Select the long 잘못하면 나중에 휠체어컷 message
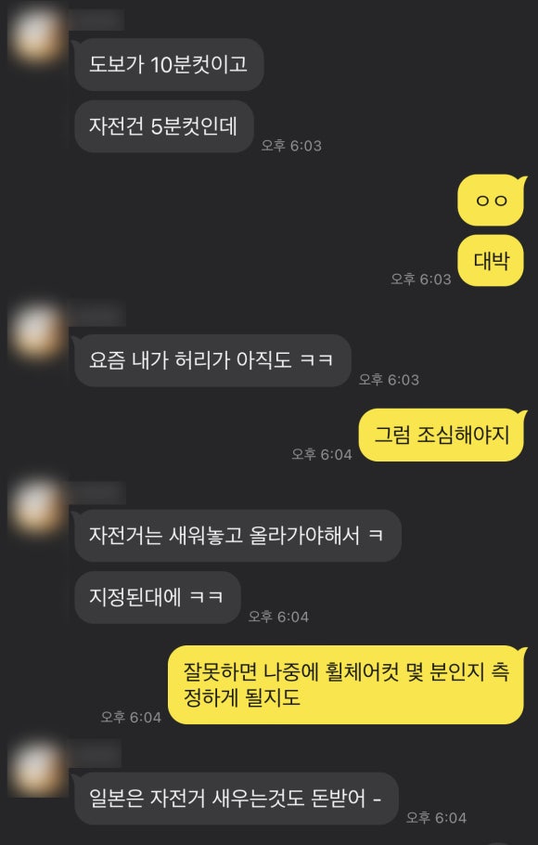The height and width of the screenshot is (845, 538). pyautogui.click(x=347, y=684)
